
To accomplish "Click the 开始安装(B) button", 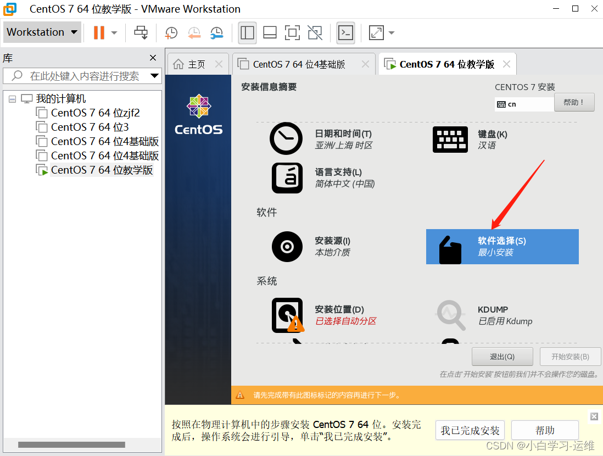I will tap(570, 357).
